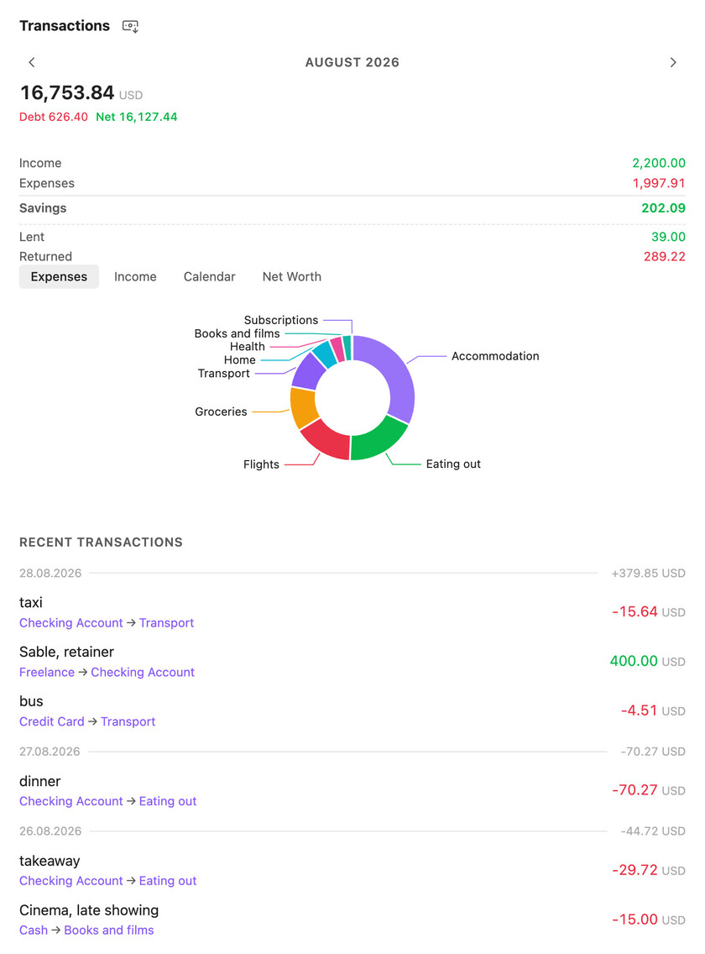The image size is (705, 954).
Task: Click the -15.00 USD cinema amount
Action: click(649, 920)
